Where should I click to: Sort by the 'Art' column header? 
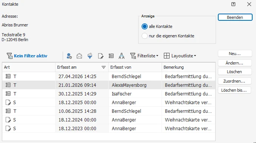pos(29,67)
